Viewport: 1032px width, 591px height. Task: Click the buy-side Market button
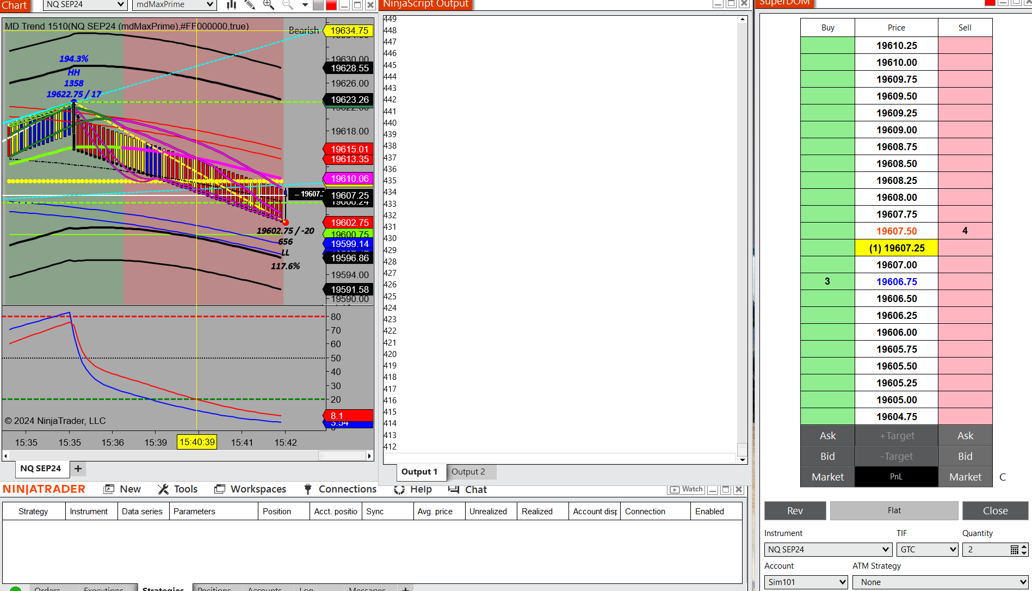coord(827,477)
